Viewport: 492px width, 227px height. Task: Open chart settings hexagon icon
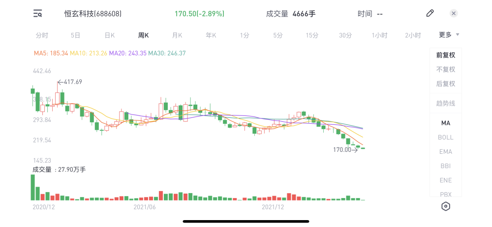pos(446,206)
